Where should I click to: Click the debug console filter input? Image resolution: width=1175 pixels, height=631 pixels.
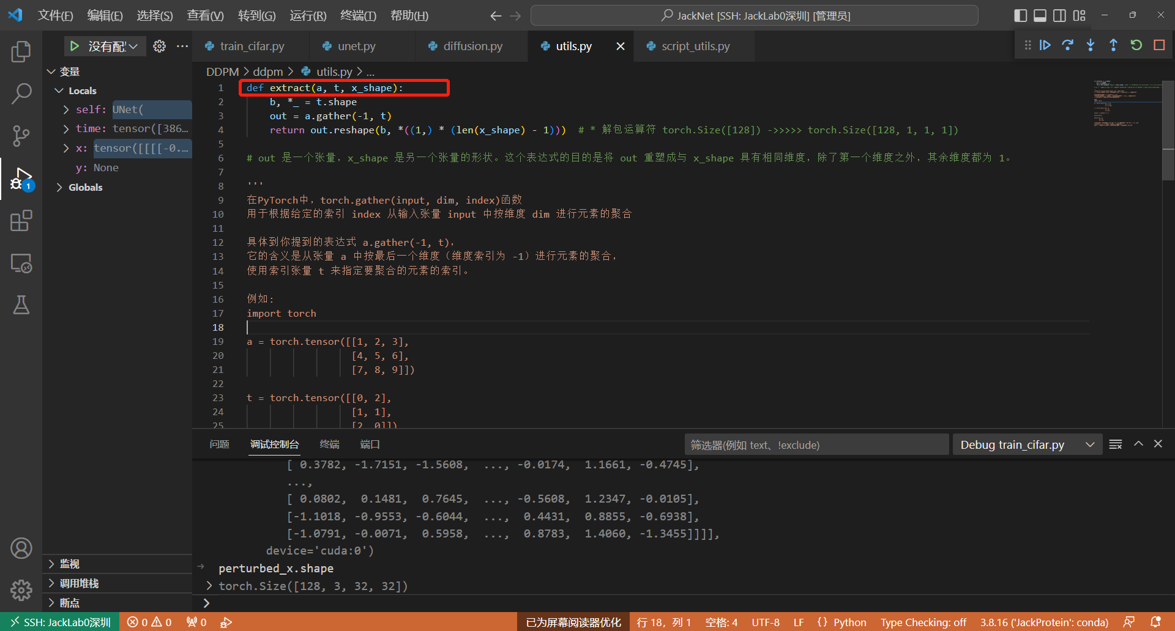(816, 445)
